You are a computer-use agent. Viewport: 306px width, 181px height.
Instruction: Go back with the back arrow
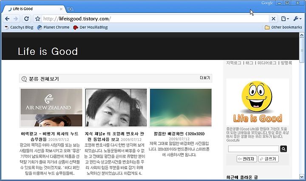7,19
